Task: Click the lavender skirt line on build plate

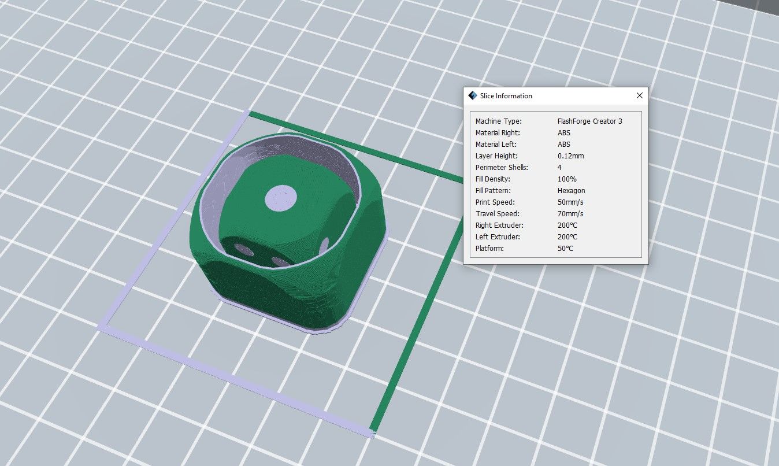Action: pos(231,379)
